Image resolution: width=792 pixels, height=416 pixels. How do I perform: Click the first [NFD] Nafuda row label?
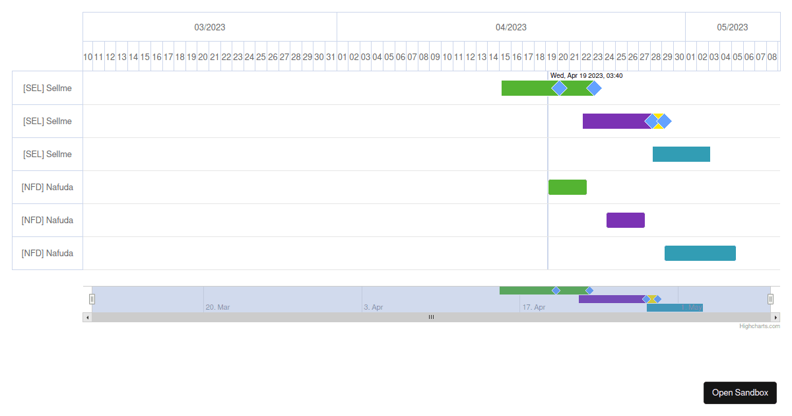[x=47, y=187]
